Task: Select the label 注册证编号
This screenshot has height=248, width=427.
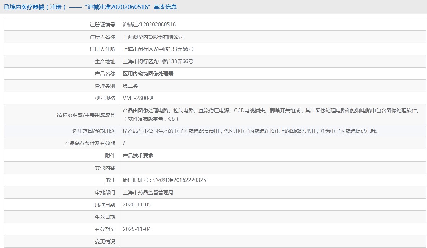Action: (x=102, y=25)
